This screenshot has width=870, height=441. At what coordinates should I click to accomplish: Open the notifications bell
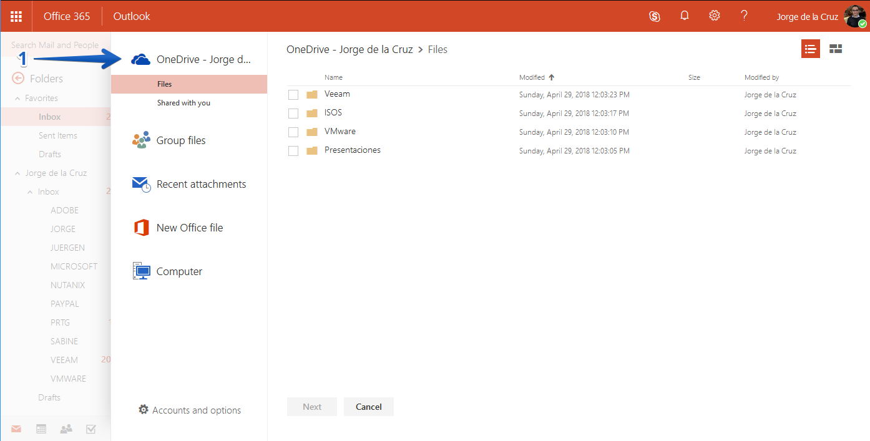[685, 16]
